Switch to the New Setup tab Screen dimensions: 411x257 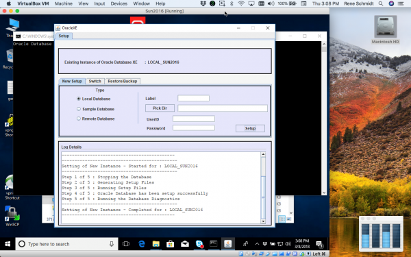click(x=72, y=82)
